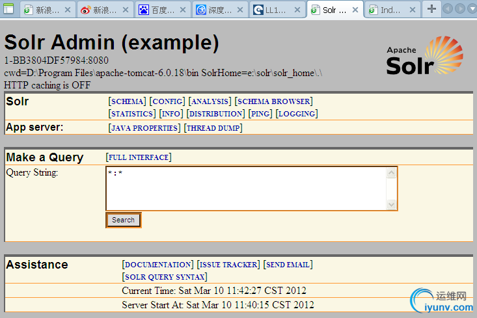
Task: Click the Server Start At text row
Action: tap(218, 304)
